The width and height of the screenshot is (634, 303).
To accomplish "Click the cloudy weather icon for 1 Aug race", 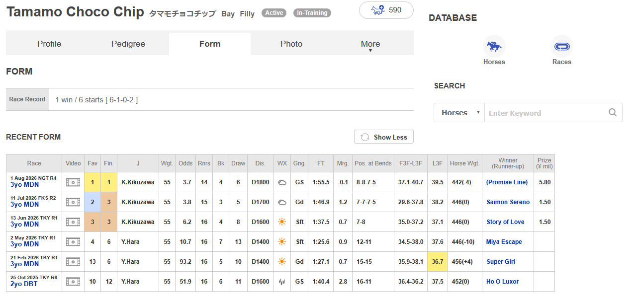I will tap(282, 182).
